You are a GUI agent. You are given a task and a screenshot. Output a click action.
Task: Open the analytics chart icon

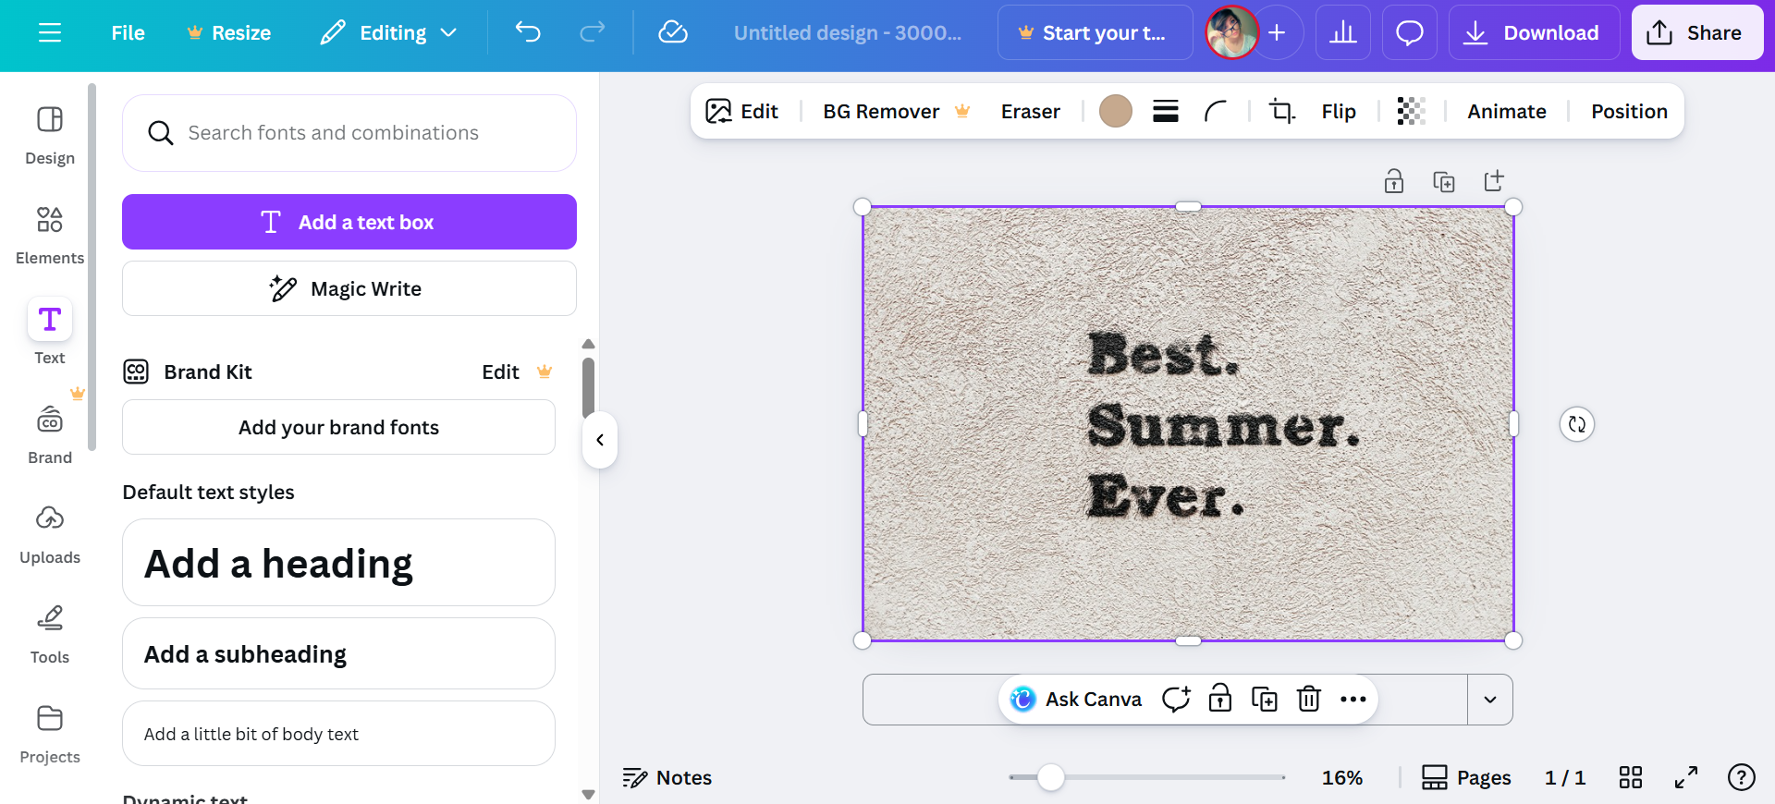[1343, 33]
